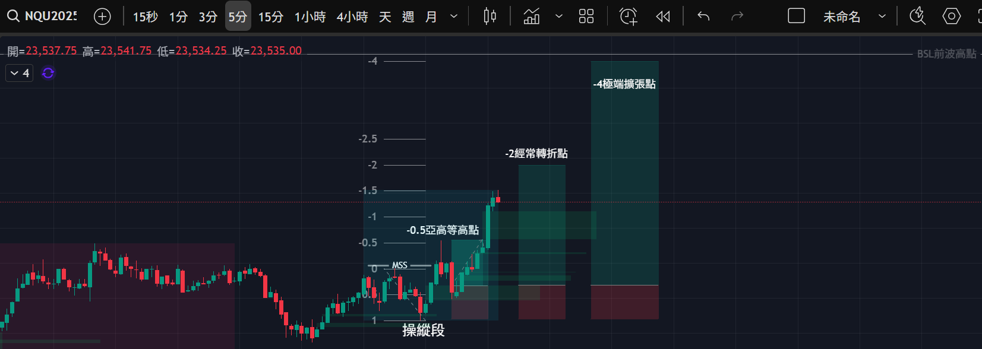Start bar replay mode
Screen dimensions: 982x349
tap(663, 16)
